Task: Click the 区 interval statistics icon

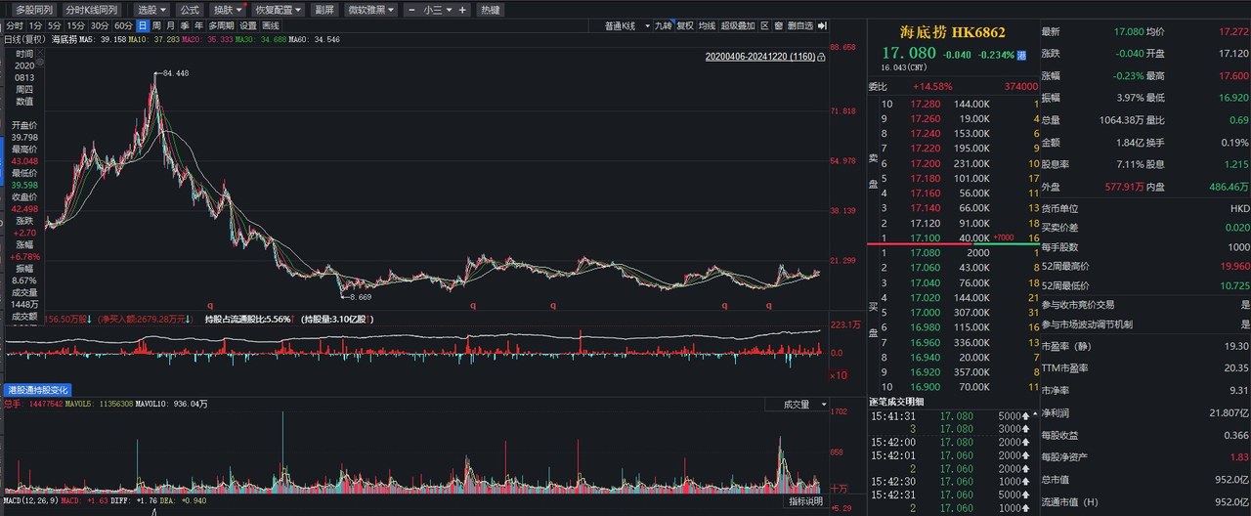Action: (764, 25)
